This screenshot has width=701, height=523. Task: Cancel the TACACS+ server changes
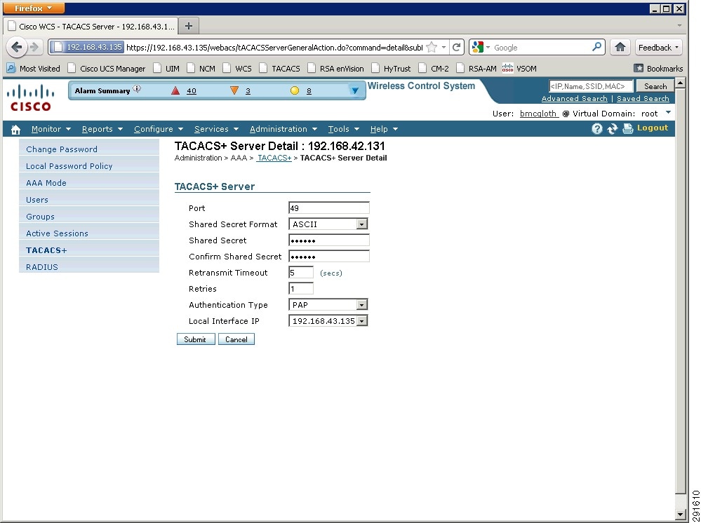(x=236, y=339)
